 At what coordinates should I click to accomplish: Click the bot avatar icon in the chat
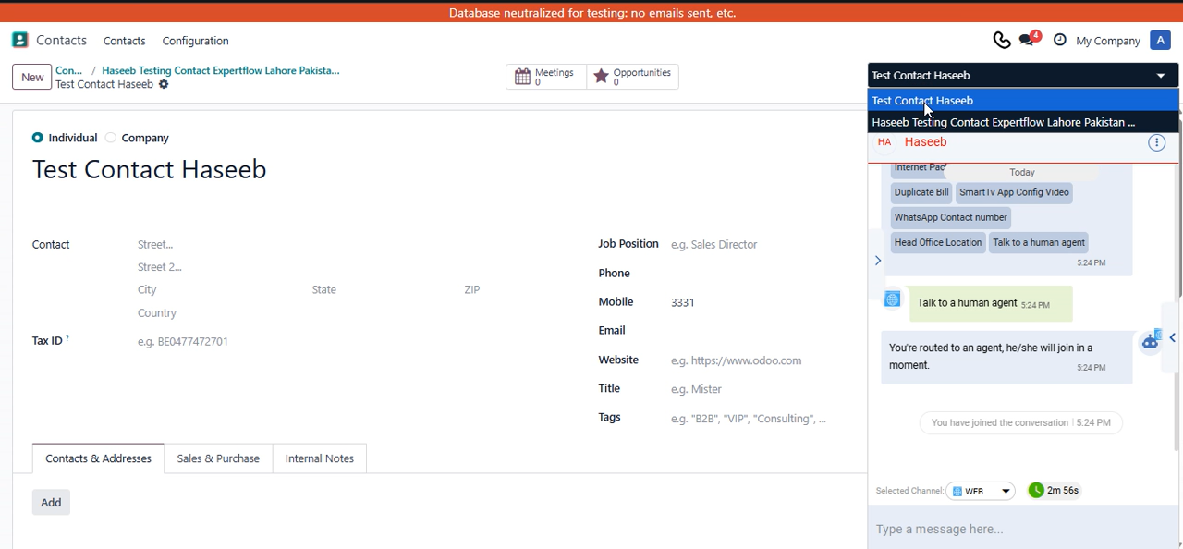(1151, 340)
